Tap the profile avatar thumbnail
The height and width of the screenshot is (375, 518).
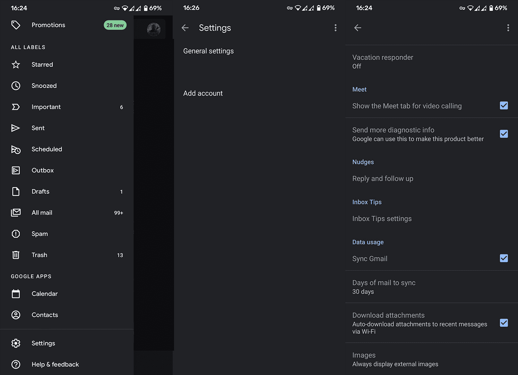(x=154, y=29)
